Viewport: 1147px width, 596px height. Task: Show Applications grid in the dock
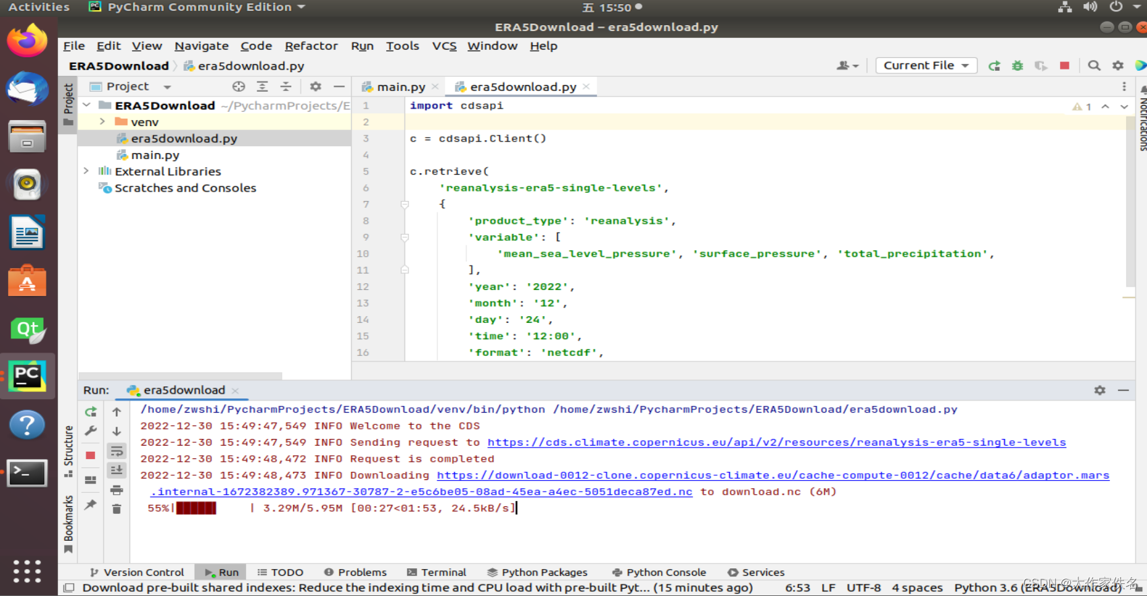pos(28,571)
